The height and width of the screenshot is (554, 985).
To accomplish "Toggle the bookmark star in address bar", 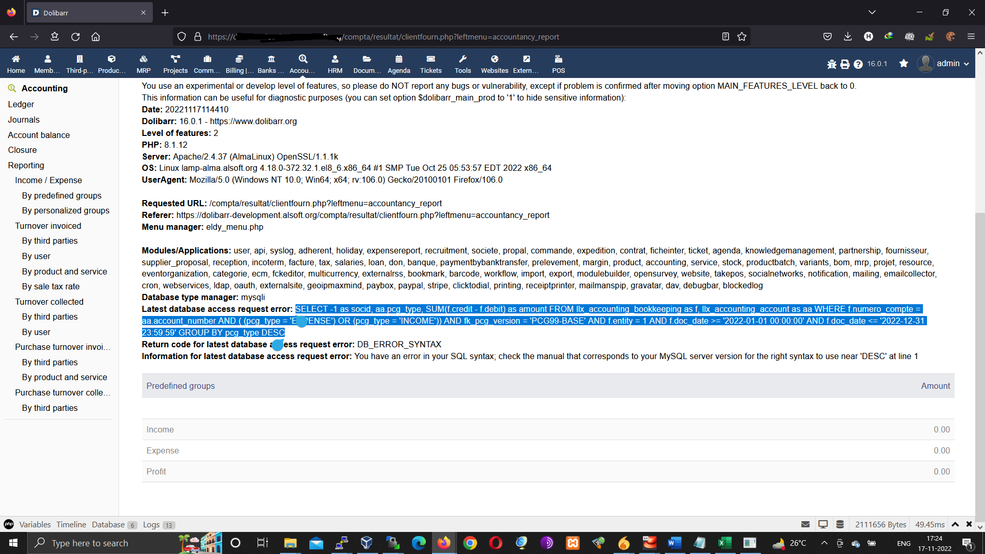I will click(742, 36).
